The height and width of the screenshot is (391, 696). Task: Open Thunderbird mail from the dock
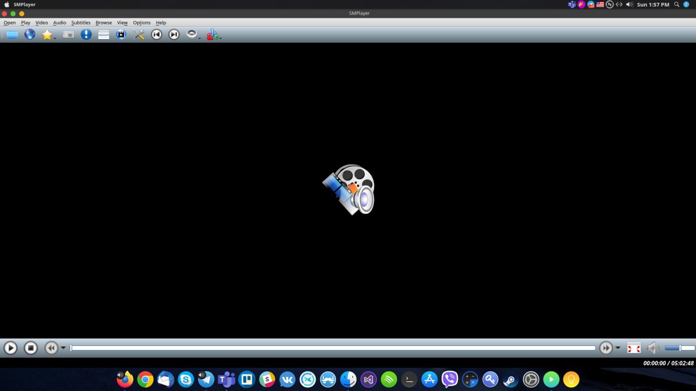coord(165,379)
